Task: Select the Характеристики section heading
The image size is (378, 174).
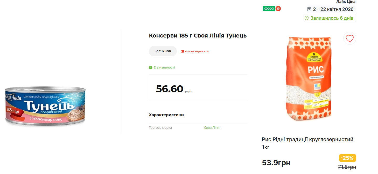Action: 166,115
